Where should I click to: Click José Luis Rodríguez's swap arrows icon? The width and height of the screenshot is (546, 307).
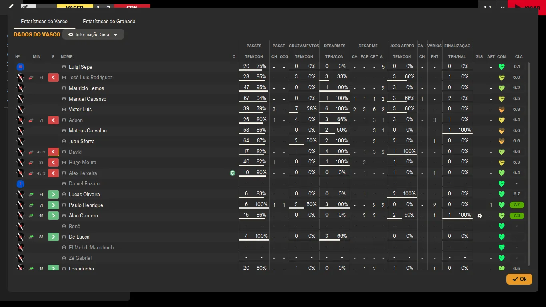(x=31, y=78)
